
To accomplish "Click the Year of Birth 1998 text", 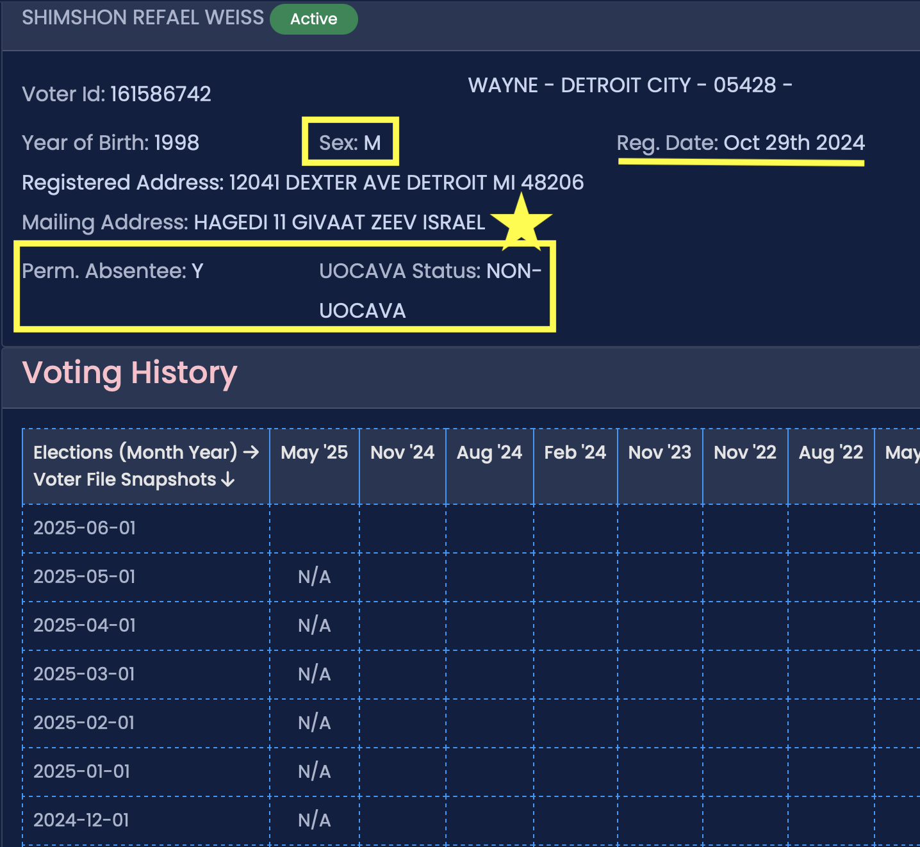I will 110,142.
